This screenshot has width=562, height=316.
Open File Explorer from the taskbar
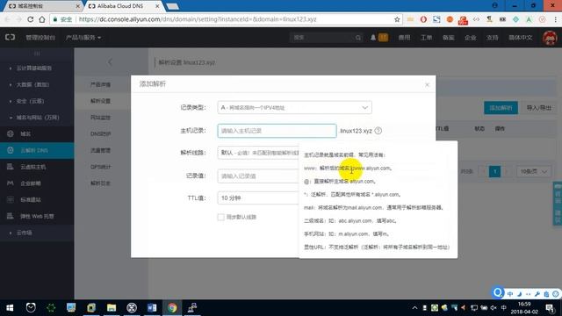(x=112, y=308)
